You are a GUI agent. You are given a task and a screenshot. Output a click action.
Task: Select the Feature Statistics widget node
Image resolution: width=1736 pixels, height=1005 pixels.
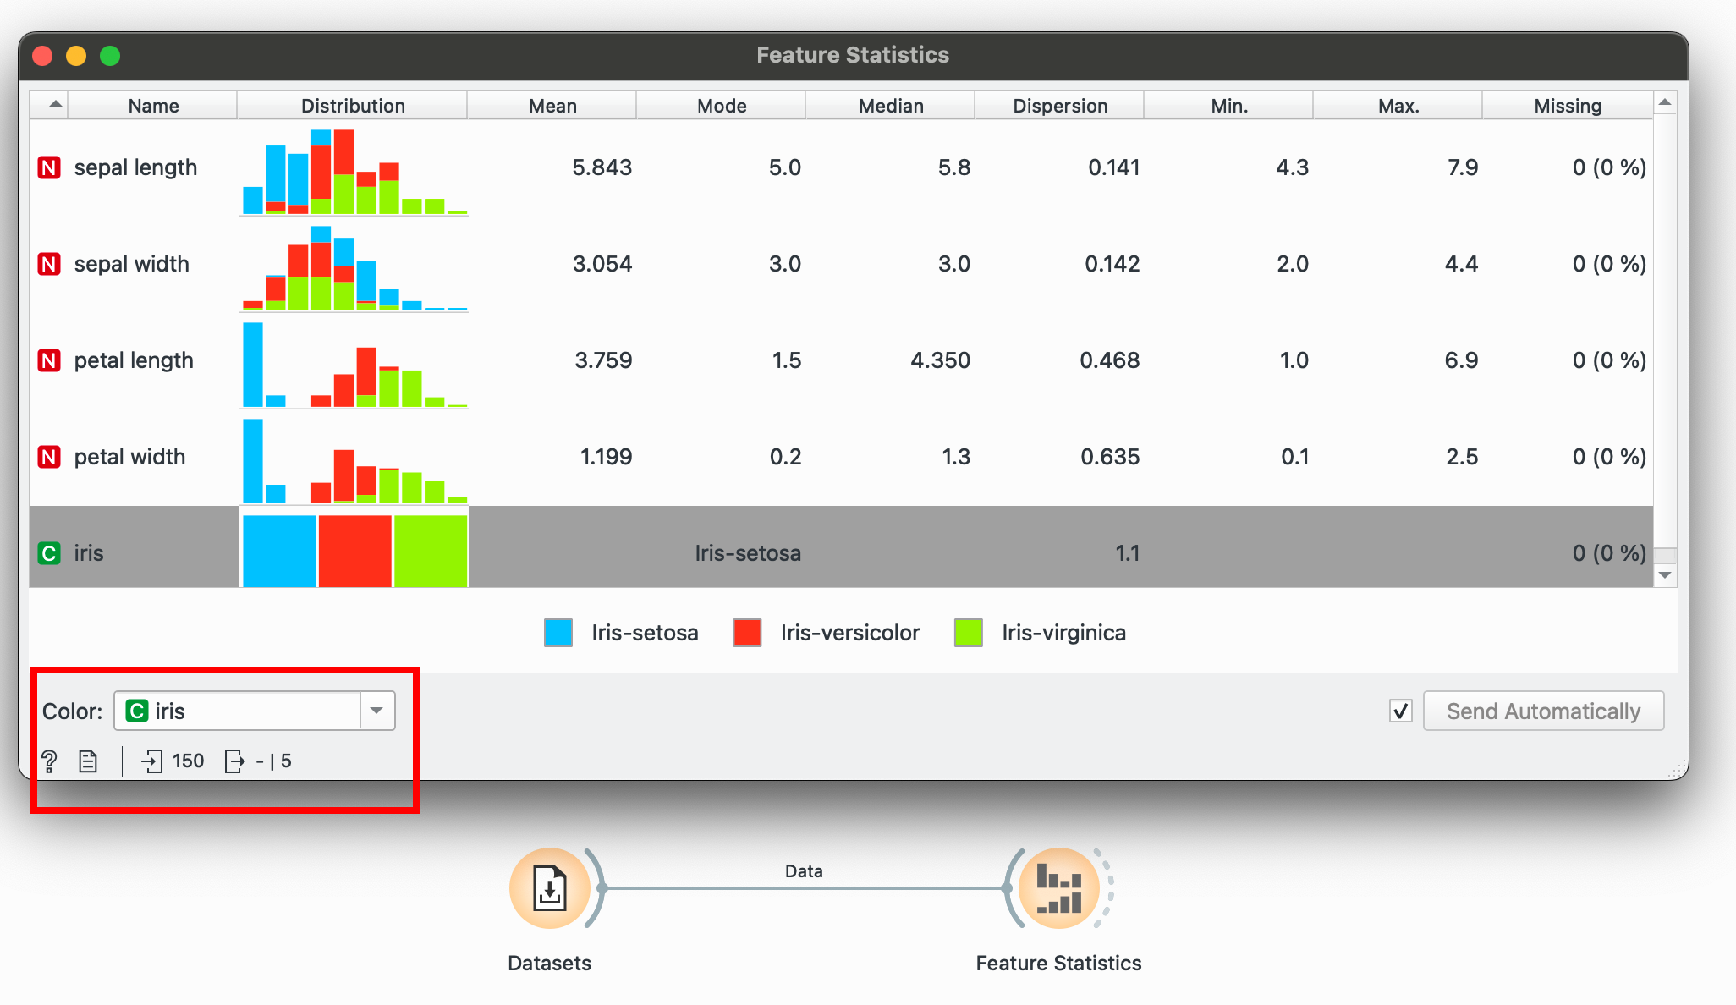(1058, 888)
